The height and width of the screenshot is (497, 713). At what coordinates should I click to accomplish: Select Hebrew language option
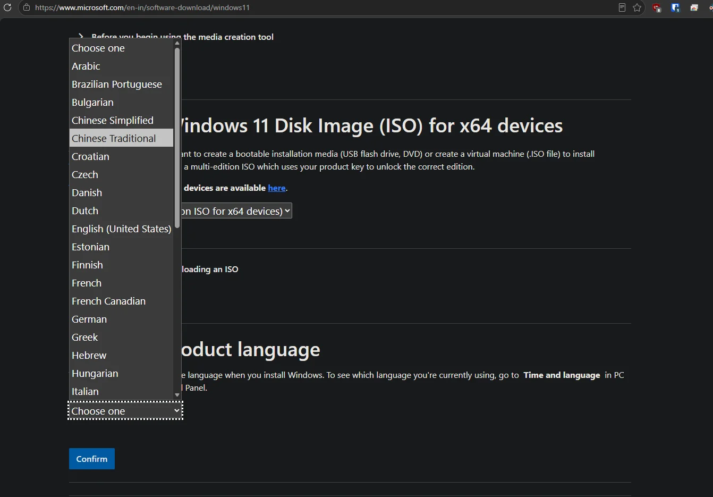pos(121,355)
